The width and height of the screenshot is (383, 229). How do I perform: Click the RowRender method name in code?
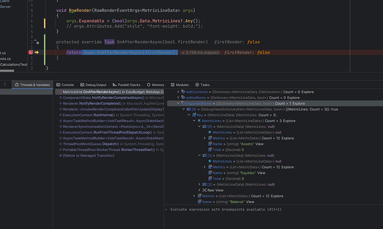click(80, 11)
